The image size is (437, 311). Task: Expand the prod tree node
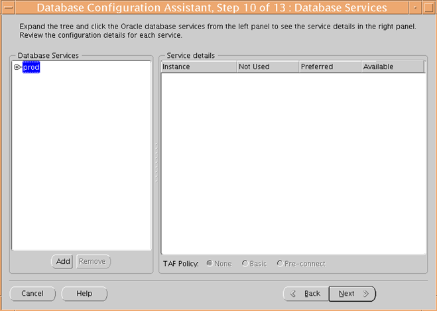[17, 67]
